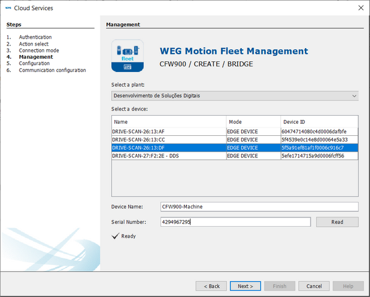The height and width of the screenshot is (297, 370).
Task: Focus the Serial Number input field
Action: 236,222
